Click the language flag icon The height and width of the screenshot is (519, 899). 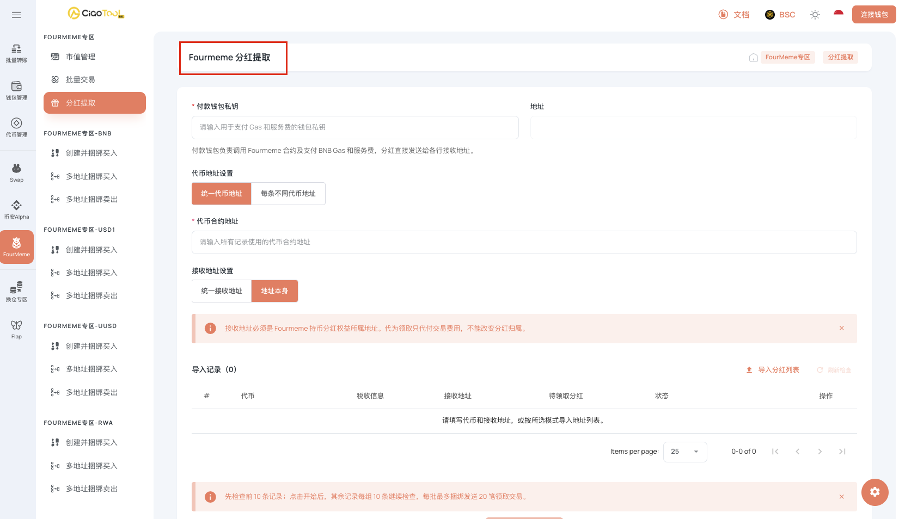click(839, 14)
